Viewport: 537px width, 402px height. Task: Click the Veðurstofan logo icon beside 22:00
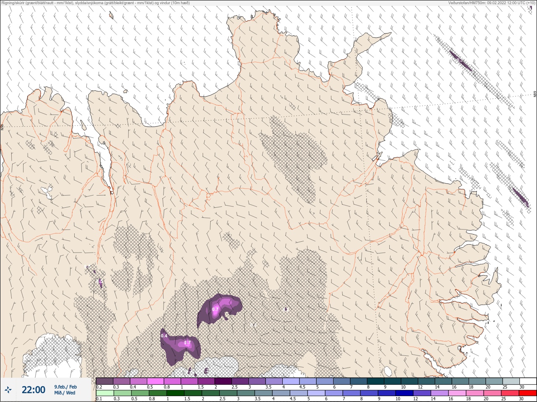tap(8, 390)
